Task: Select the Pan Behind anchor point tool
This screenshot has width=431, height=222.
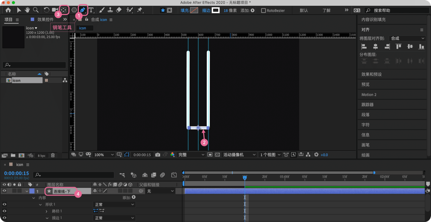Action: coord(64,10)
